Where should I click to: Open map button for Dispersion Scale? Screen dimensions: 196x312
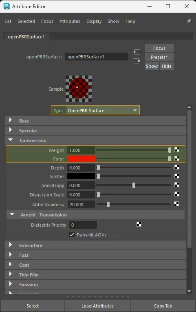177,194
